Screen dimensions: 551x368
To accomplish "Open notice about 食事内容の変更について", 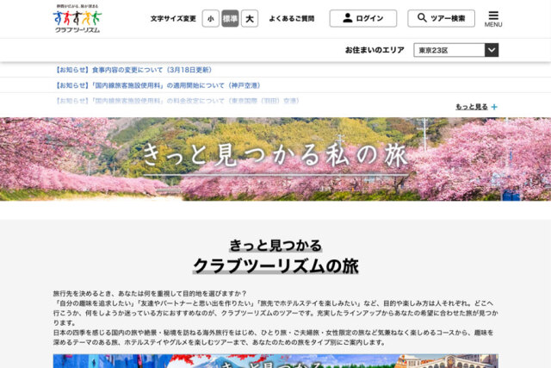I will click(138, 70).
